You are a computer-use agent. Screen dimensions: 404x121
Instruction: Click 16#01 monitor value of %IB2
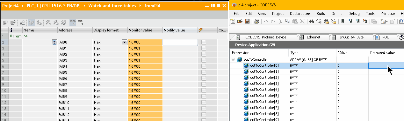pyautogui.click(x=145, y=54)
